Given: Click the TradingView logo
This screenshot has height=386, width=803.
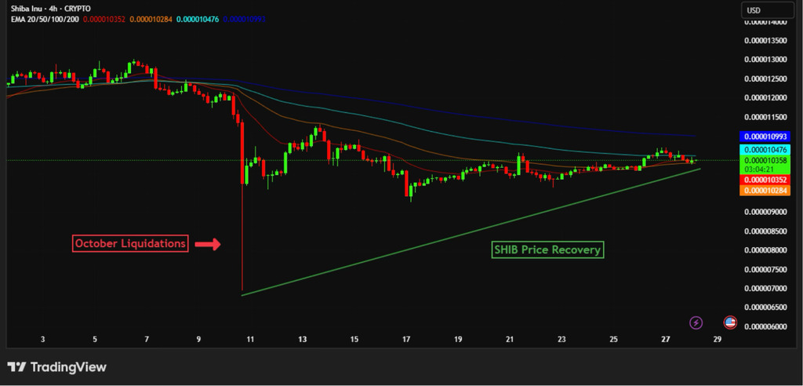Looking at the screenshot, I should (56, 367).
